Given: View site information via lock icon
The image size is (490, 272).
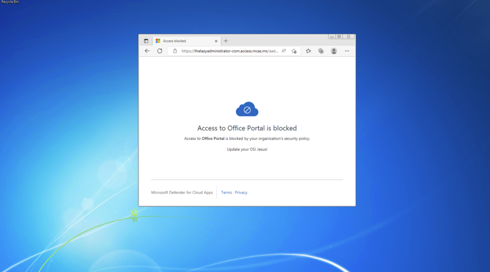Looking at the screenshot, I should (x=175, y=51).
